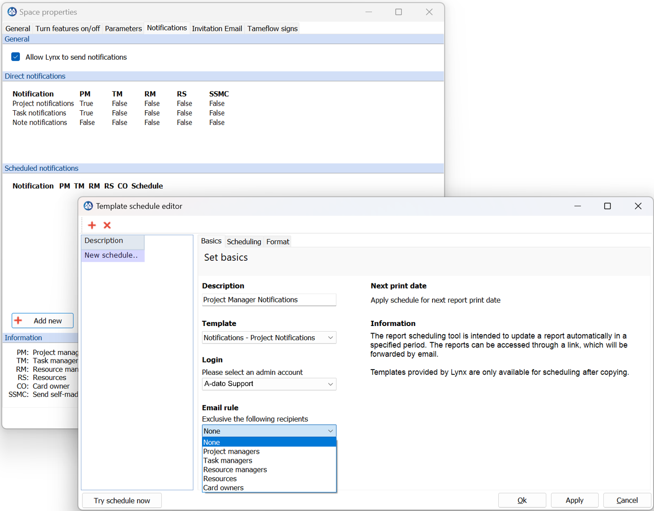654x511 pixels.
Task: Click the Lynx logo in Template schedule editor titlebar
Action: (88, 206)
